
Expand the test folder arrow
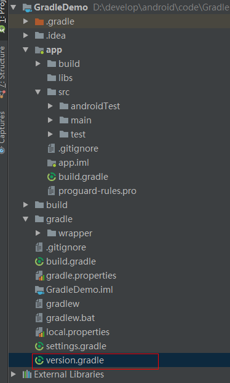click(50, 134)
